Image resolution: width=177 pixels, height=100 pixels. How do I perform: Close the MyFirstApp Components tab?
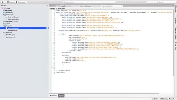coord(77,6)
